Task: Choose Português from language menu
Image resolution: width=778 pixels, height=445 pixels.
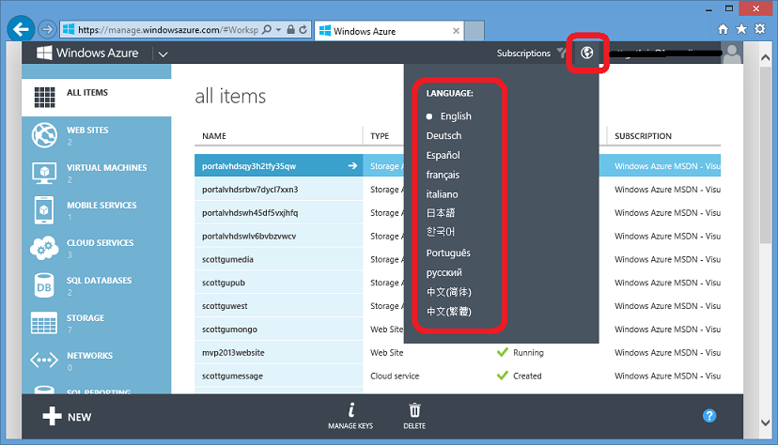Action: 448,253
